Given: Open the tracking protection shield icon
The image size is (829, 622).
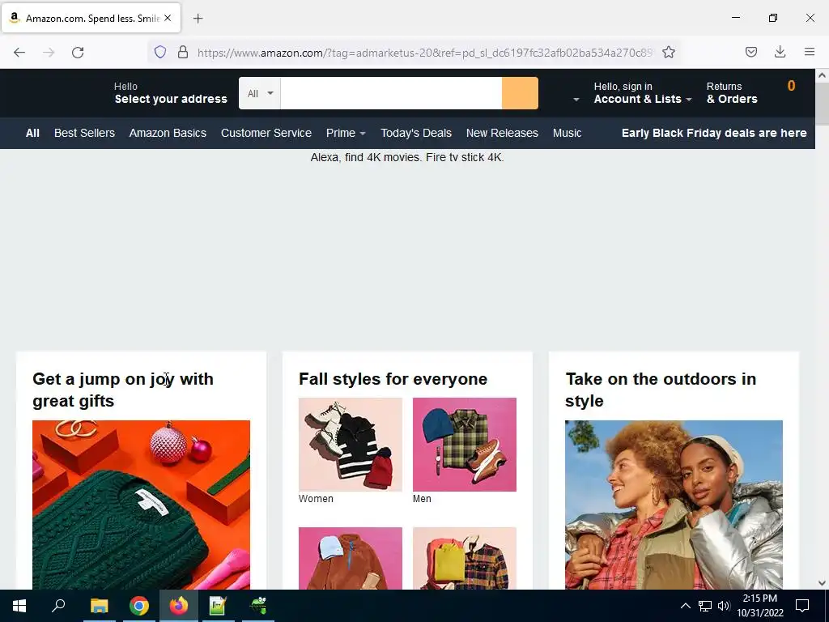Looking at the screenshot, I should click(160, 52).
